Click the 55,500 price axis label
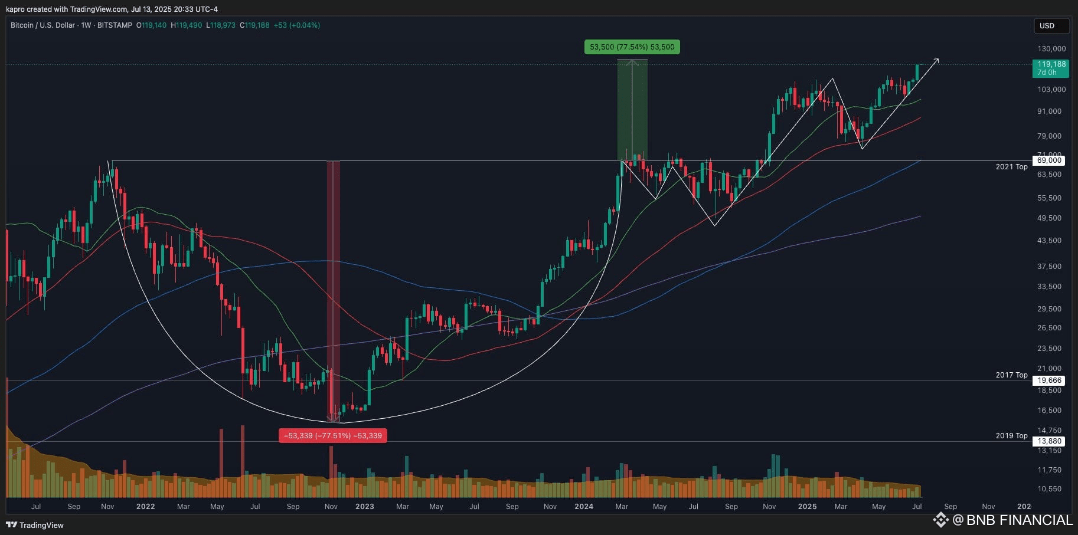The height and width of the screenshot is (535, 1078). (1049, 198)
